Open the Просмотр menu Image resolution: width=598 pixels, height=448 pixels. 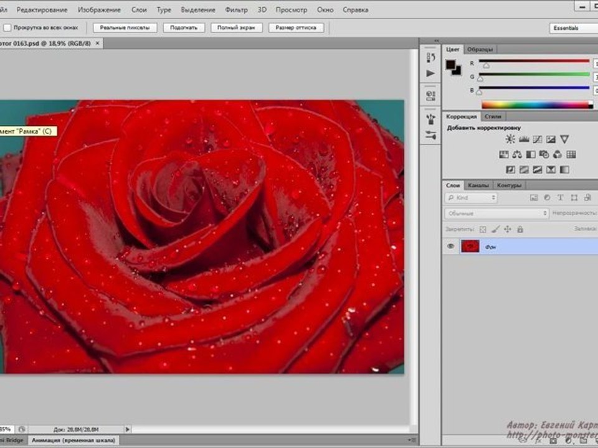[x=291, y=10]
